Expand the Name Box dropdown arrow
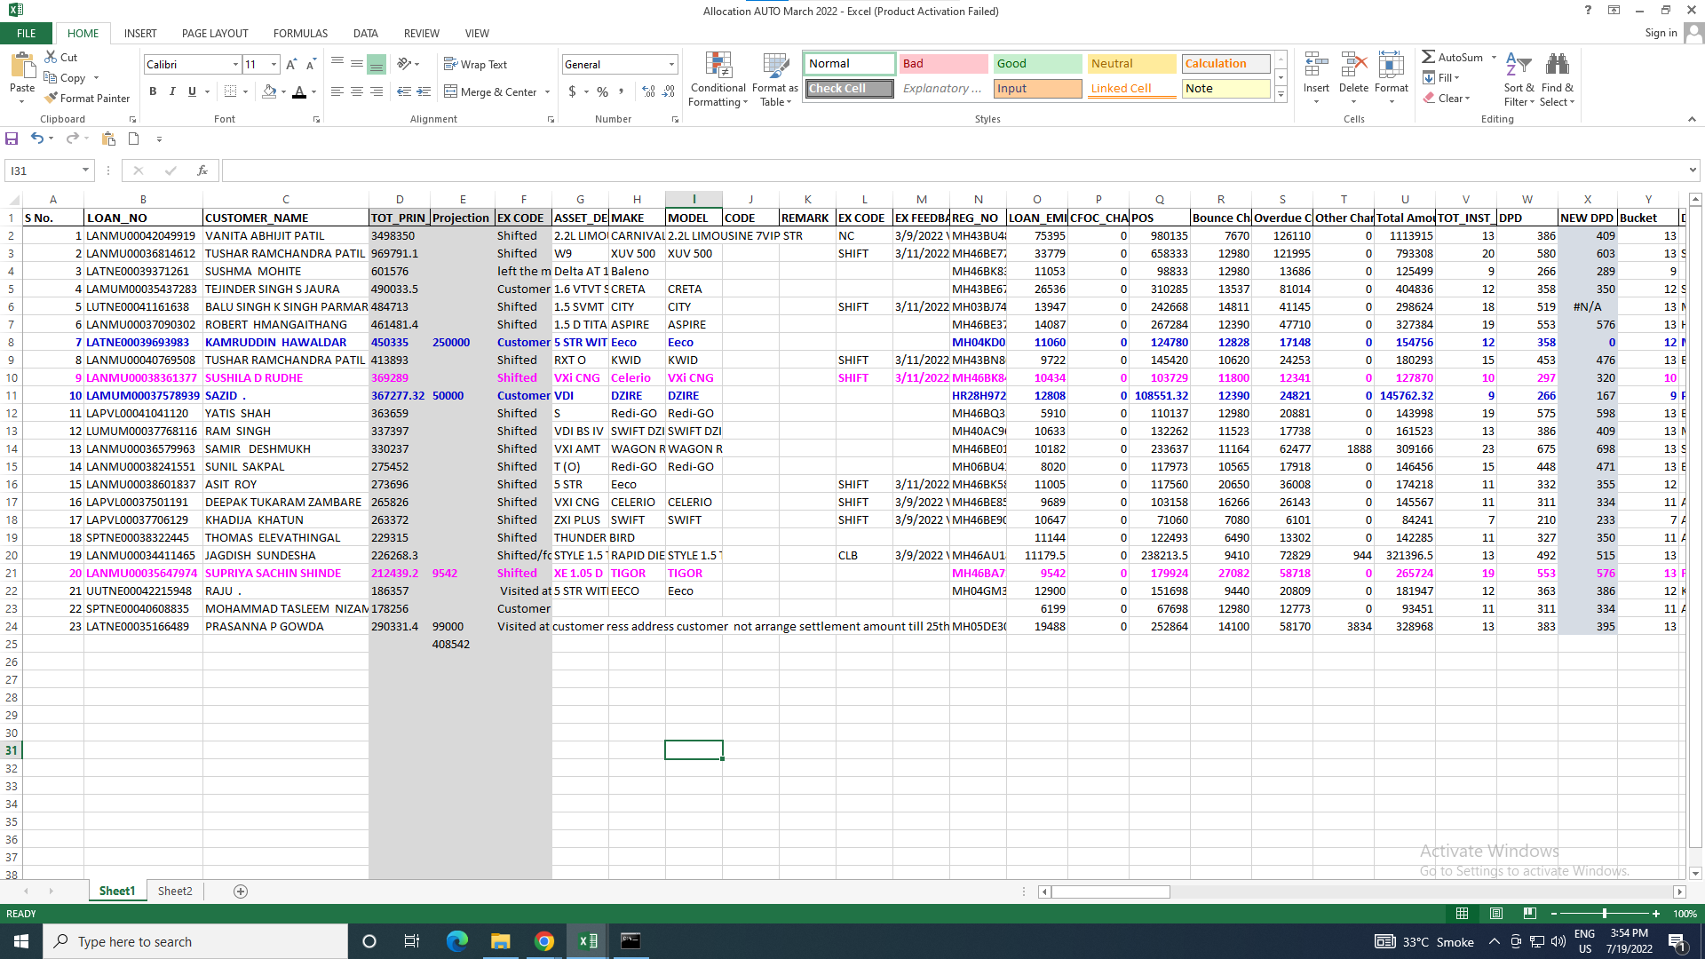This screenshot has height=959, width=1705. tap(85, 170)
